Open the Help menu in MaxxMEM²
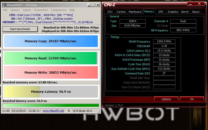This screenshot has width=208, height=130. pyautogui.click(x=72, y=10)
